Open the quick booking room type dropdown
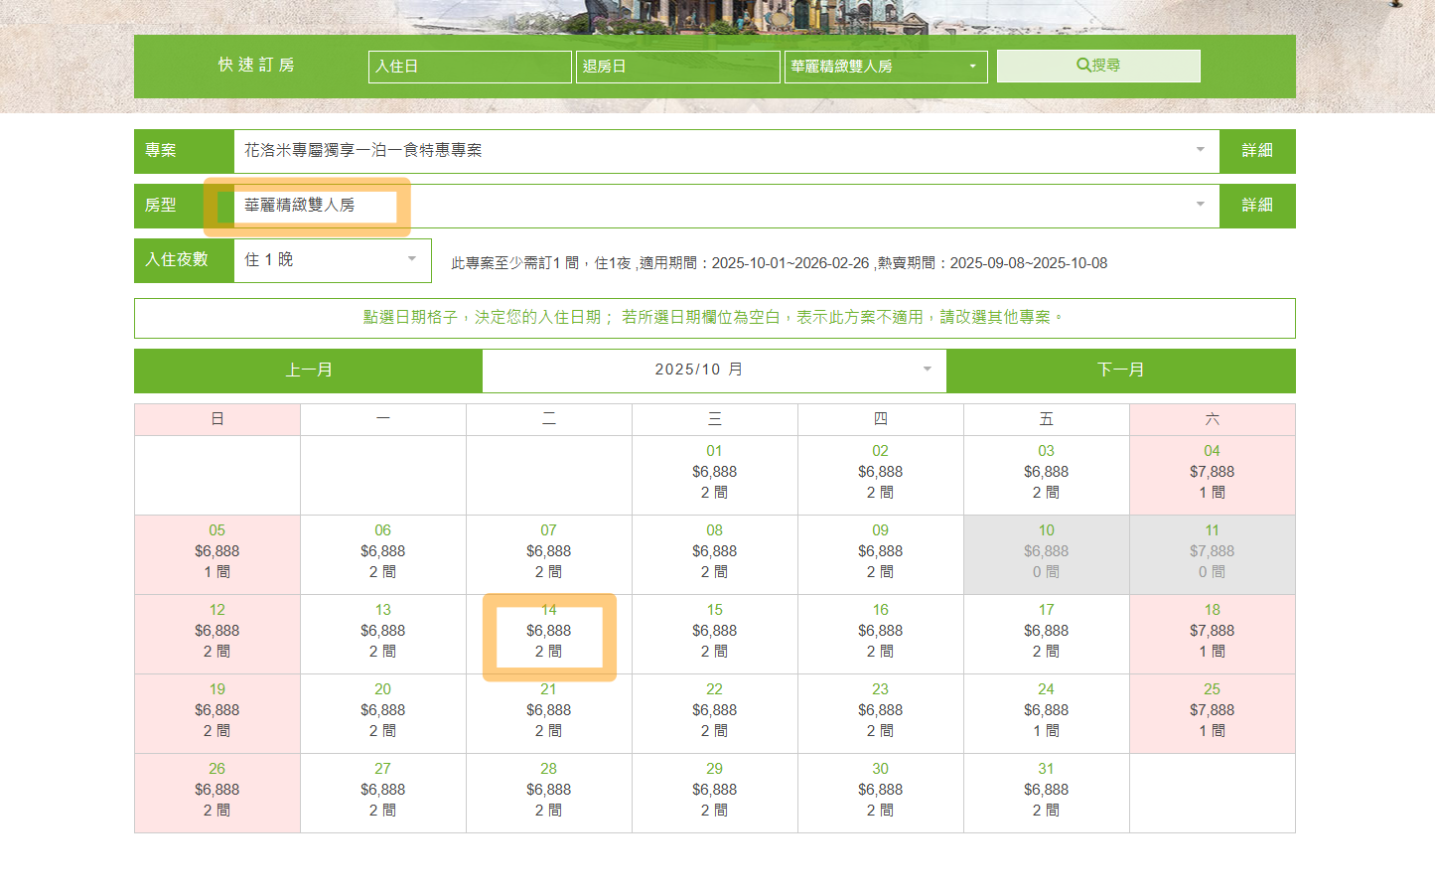 point(885,67)
